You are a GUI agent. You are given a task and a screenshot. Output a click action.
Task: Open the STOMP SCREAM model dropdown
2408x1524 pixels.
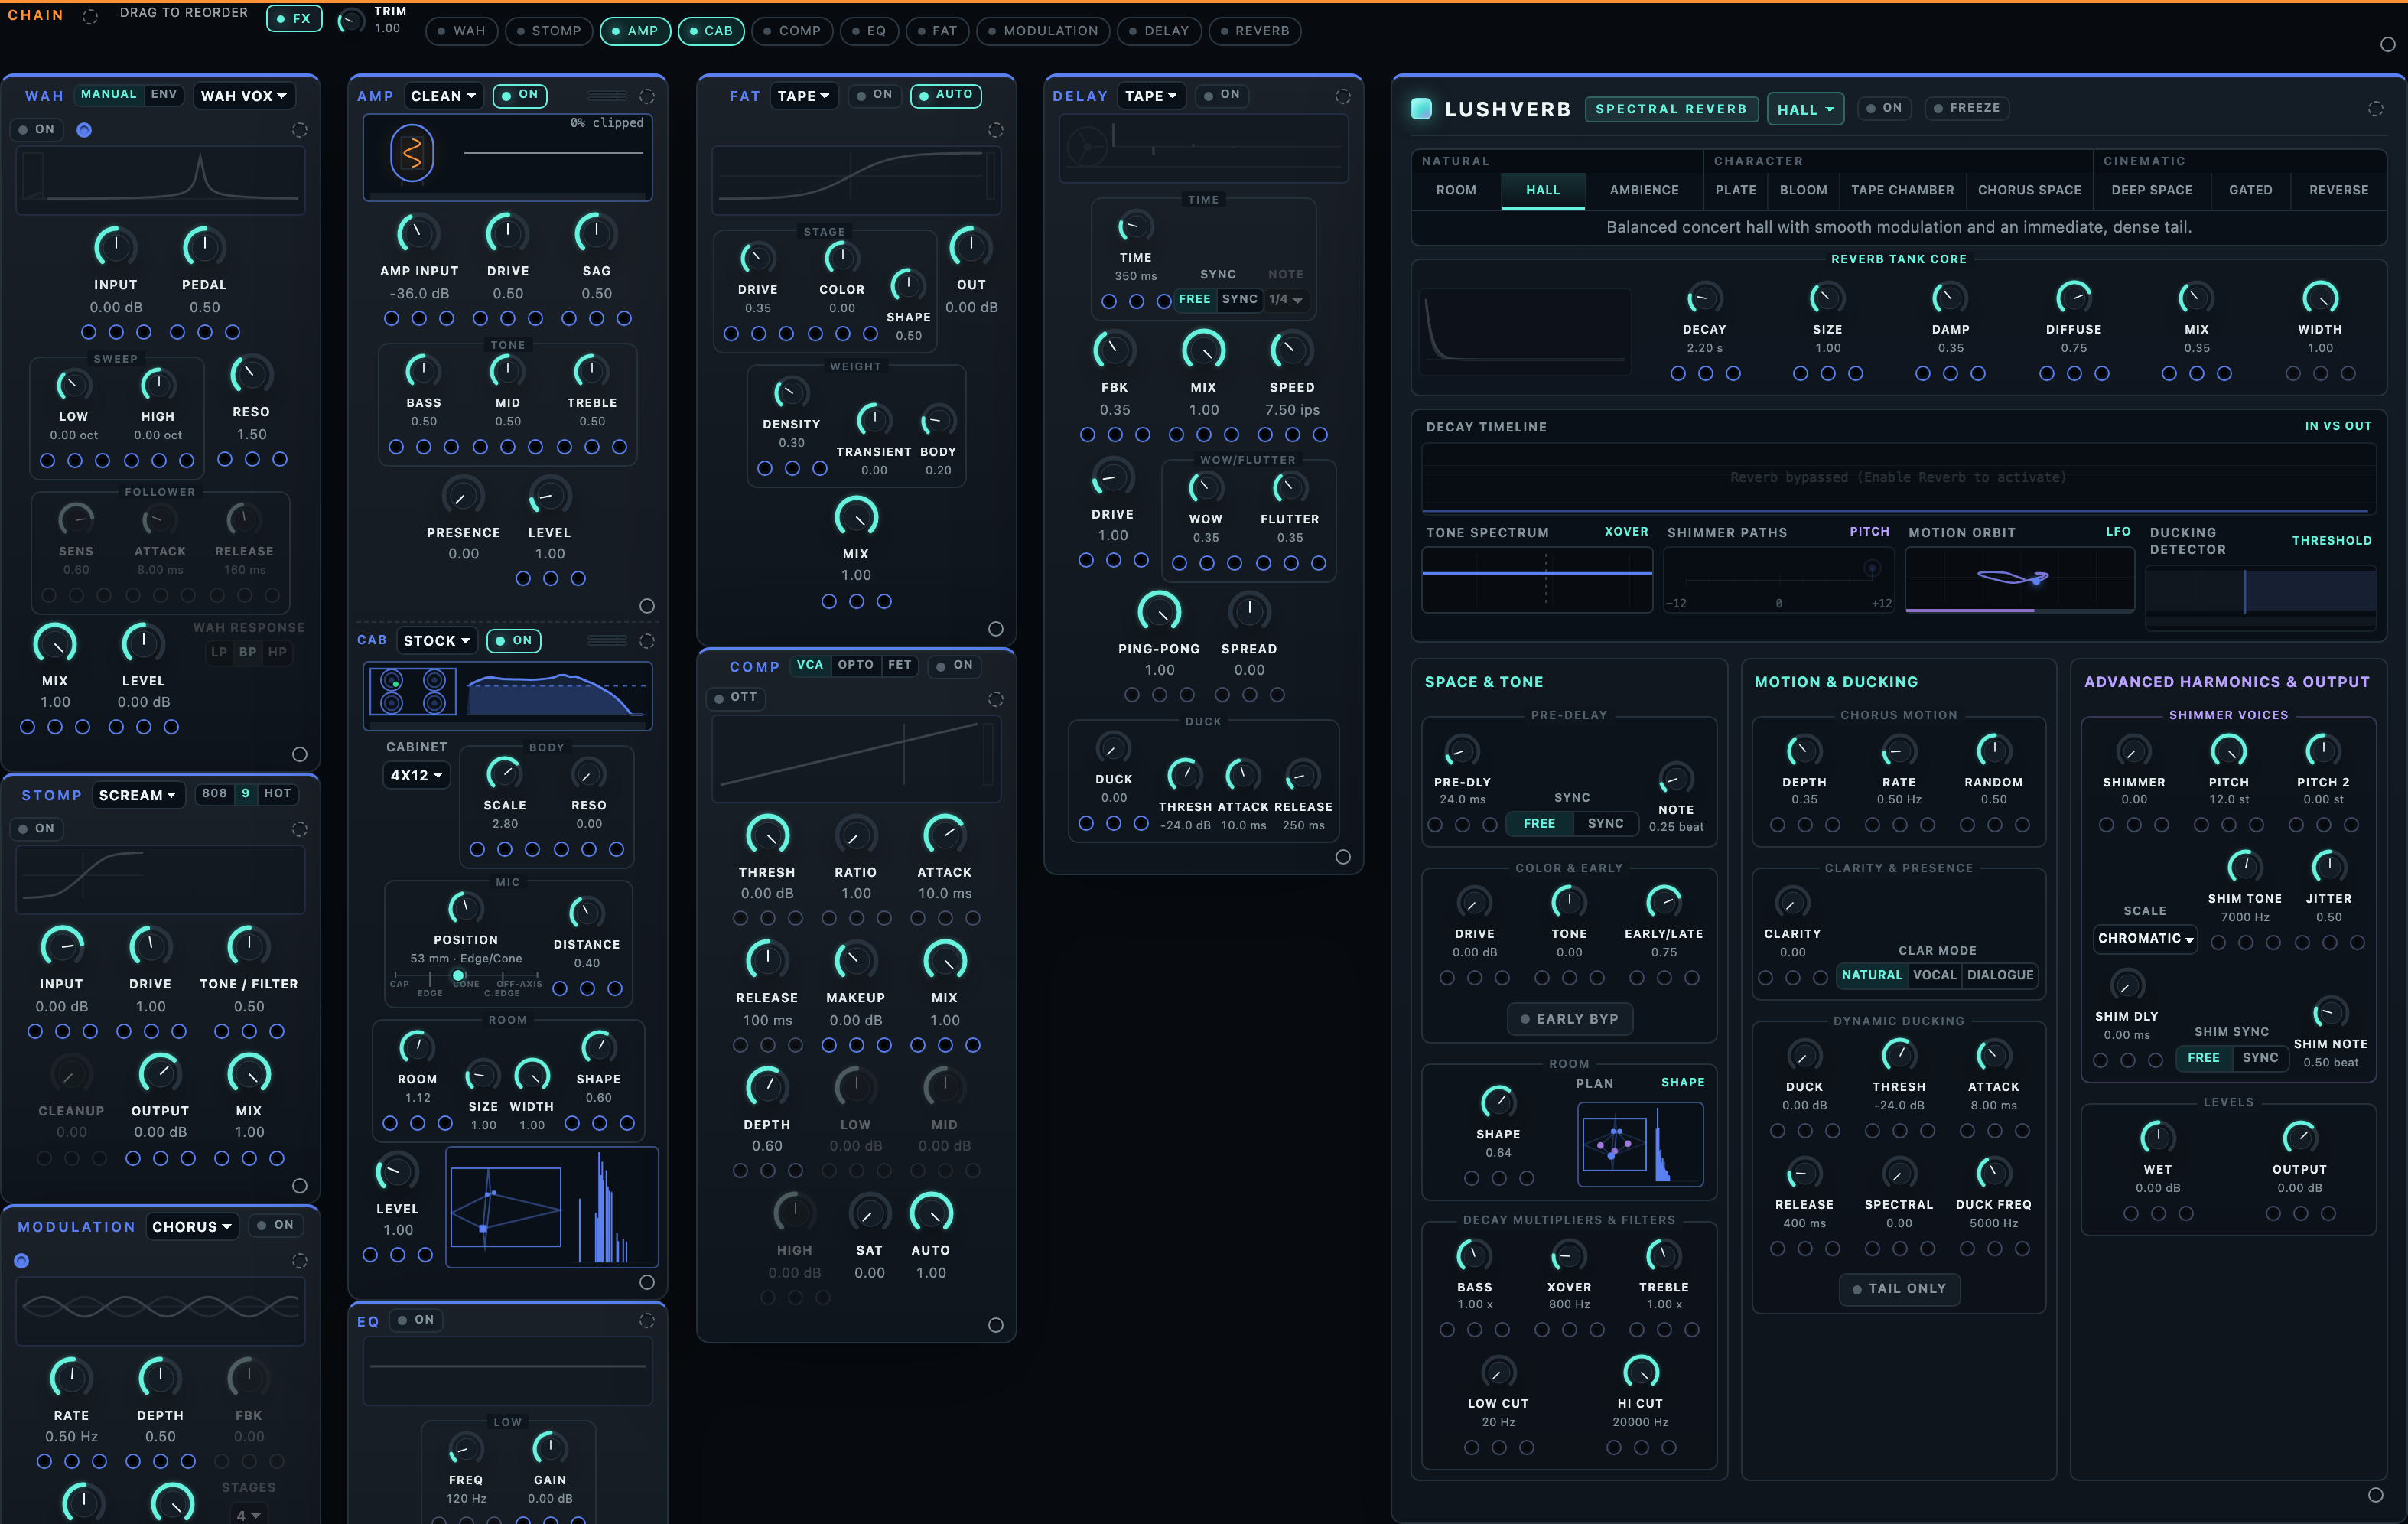pos(138,795)
